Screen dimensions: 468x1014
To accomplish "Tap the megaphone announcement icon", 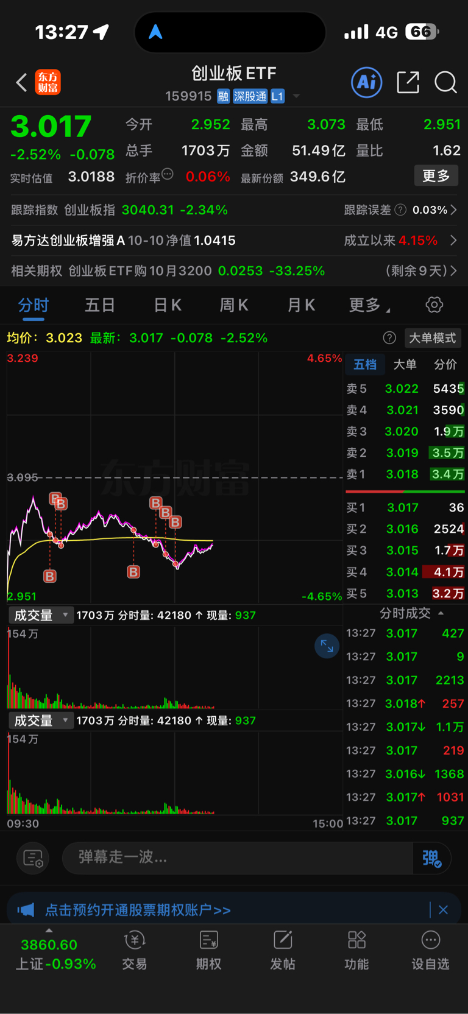I will click(26, 910).
